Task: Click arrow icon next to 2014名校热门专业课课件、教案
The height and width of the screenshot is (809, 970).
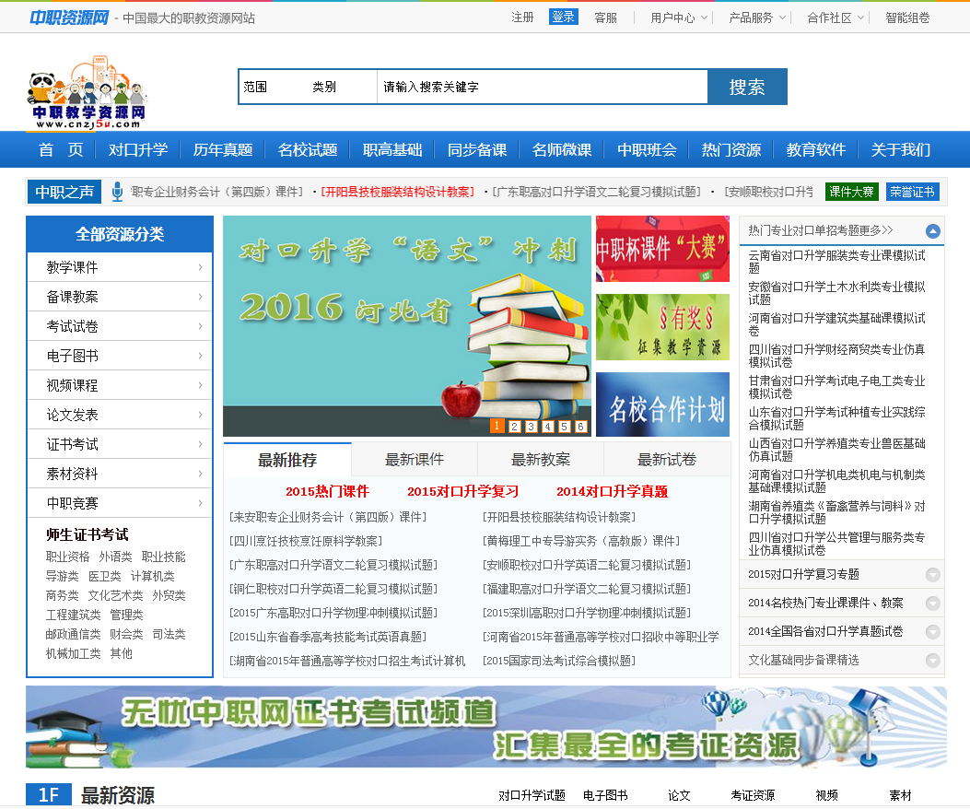Action: click(x=932, y=604)
